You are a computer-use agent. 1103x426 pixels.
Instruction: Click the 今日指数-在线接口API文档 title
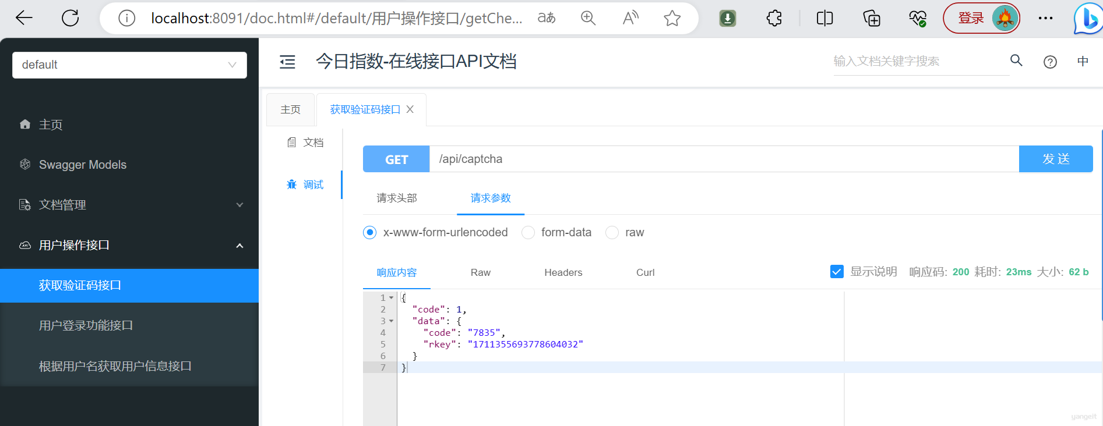tap(416, 61)
